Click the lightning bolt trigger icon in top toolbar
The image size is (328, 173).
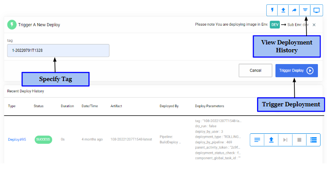coord(272,10)
